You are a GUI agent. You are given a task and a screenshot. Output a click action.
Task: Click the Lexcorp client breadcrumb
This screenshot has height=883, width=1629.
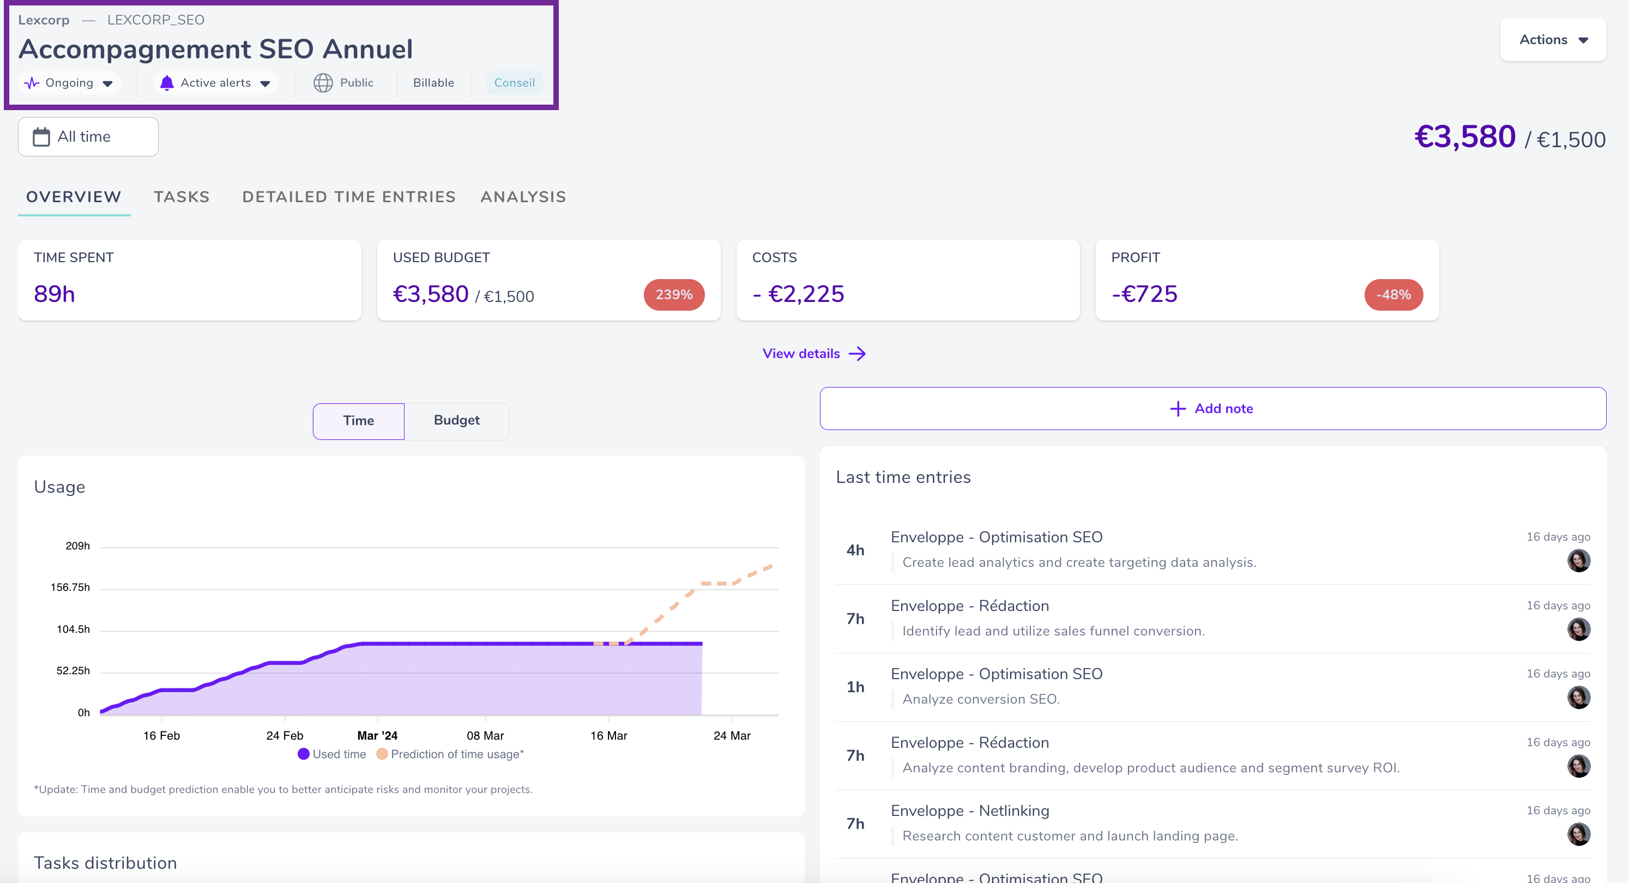tap(44, 20)
